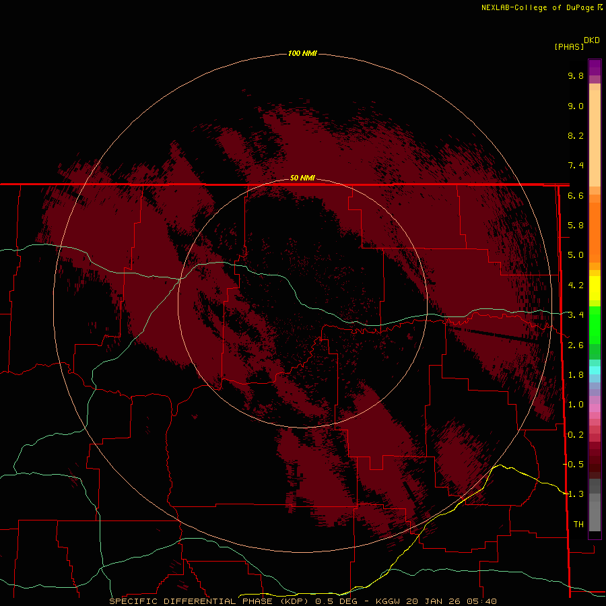Pick the light peach band on the color bar

tap(595, 139)
